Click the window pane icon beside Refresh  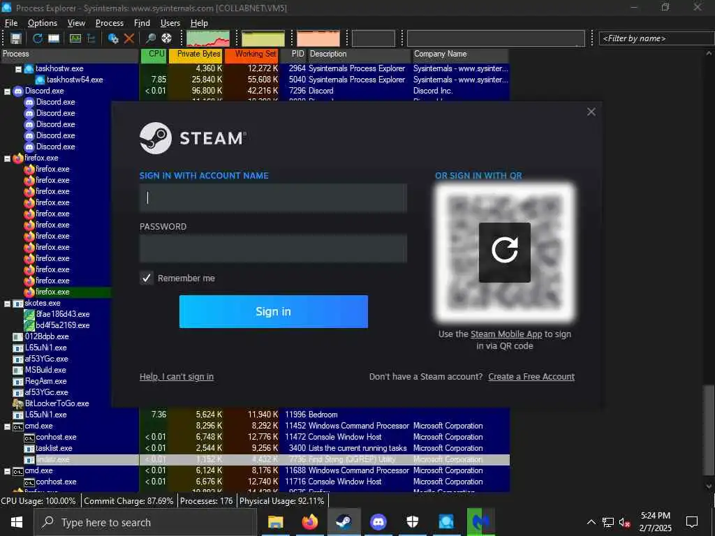54,38
